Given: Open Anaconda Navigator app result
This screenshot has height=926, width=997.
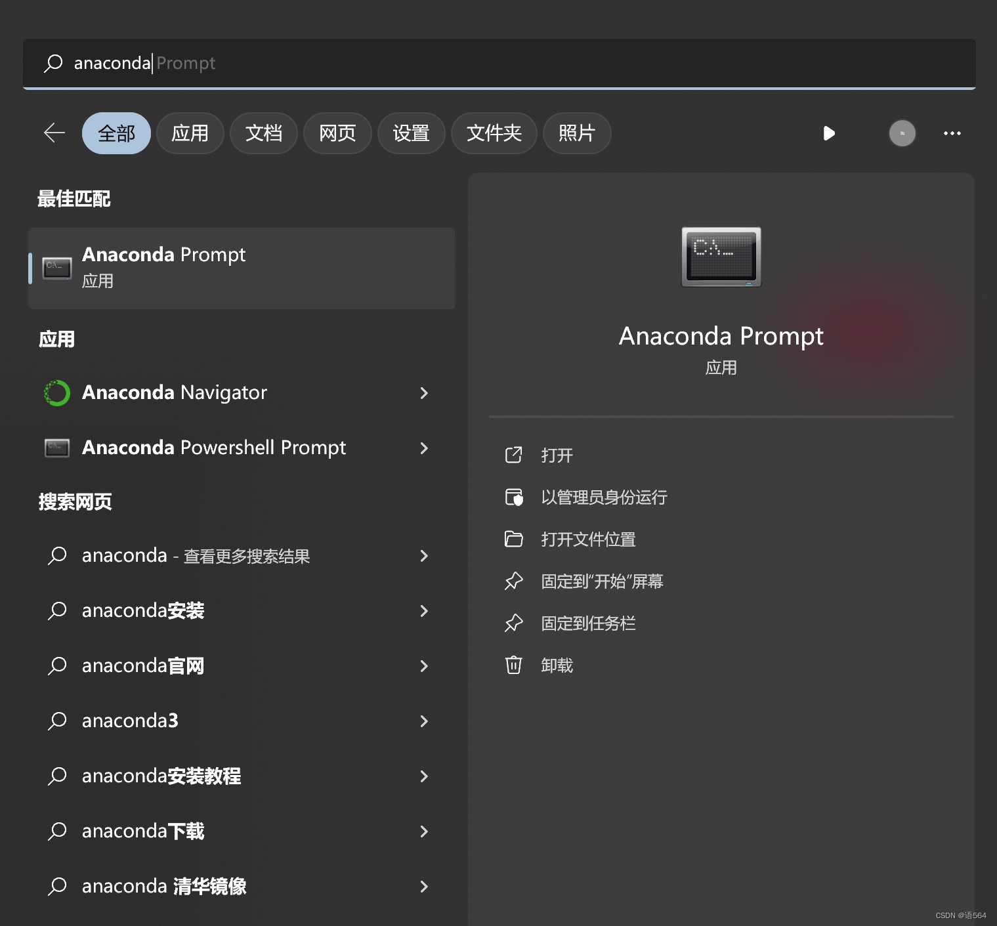Looking at the screenshot, I should tap(242, 393).
